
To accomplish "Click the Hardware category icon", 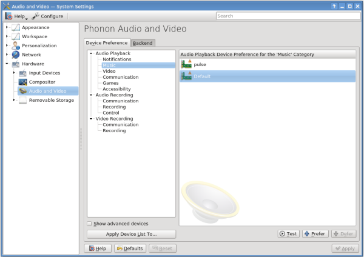I will click(x=16, y=64).
